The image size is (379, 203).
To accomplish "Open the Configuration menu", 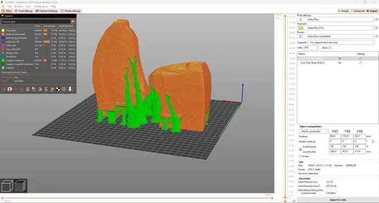I will point(41,6).
